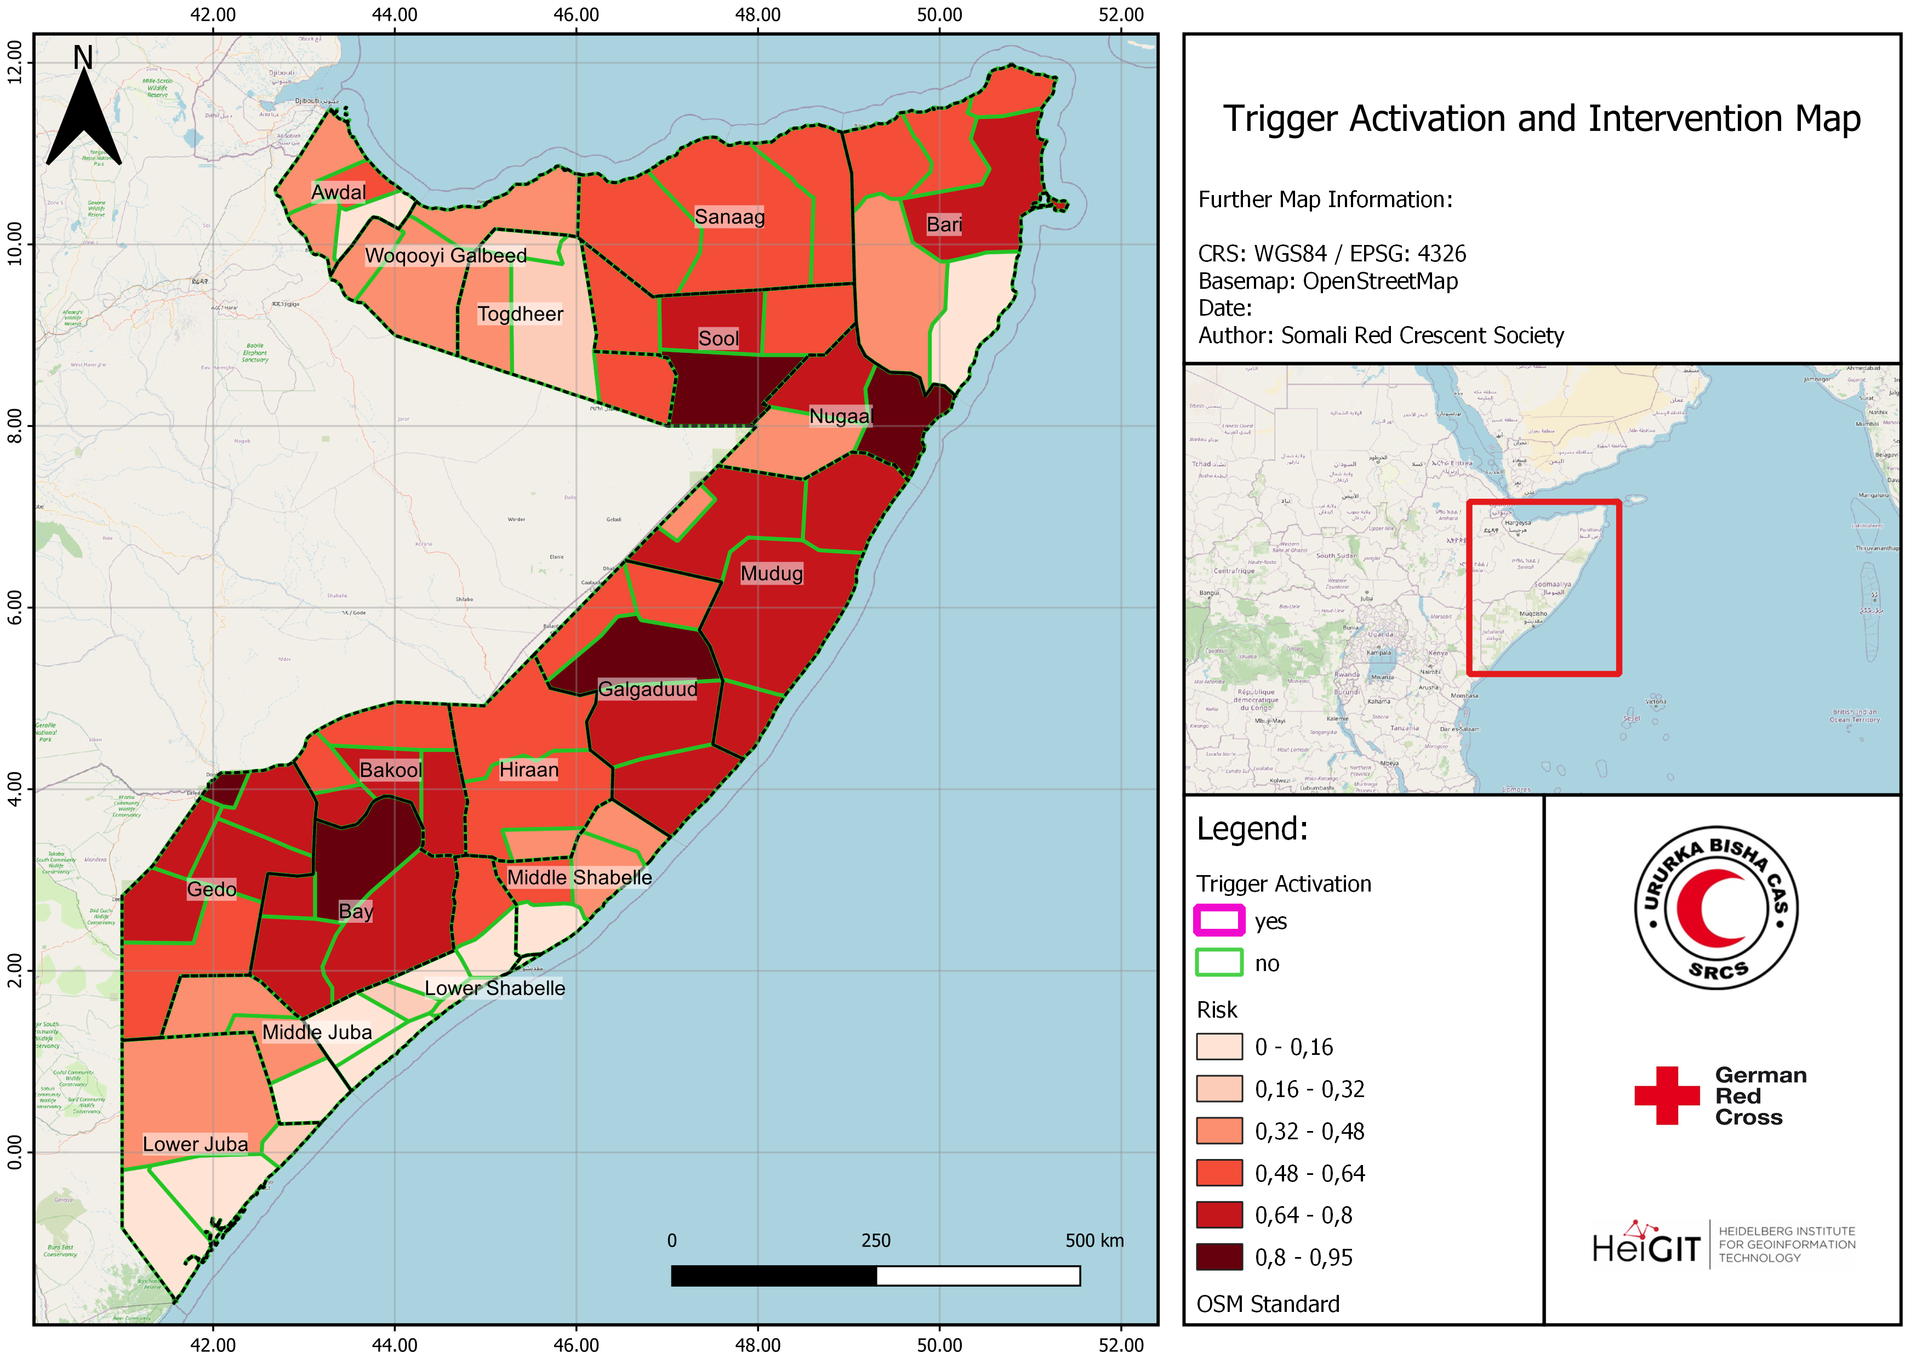
Task: Click the Lower Juba region label
Action: (x=195, y=1144)
